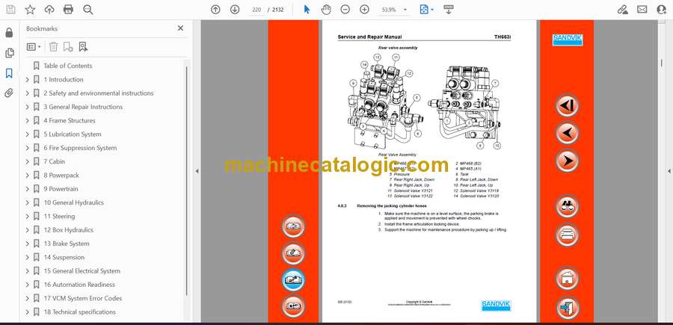The image size is (673, 325).
Task: Expand the 4 Frame Structures bookmark
Action: point(28,120)
